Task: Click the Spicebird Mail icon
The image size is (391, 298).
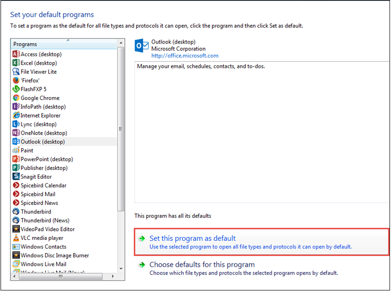Action: [16, 194]
